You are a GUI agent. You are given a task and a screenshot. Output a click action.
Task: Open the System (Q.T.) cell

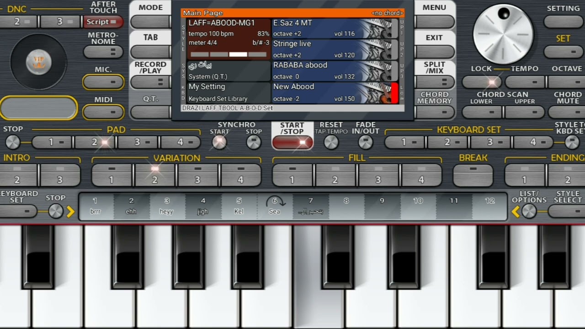(x=229, y=71)
